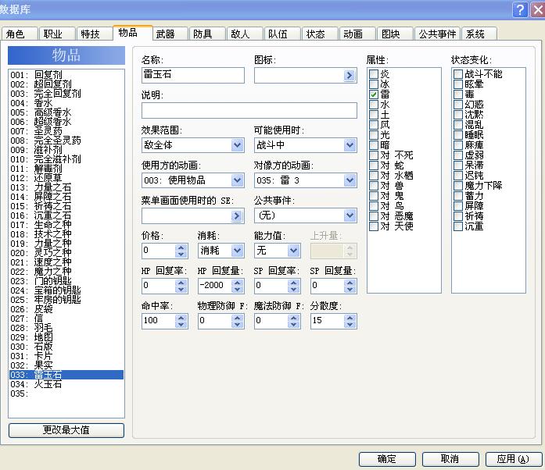Select item 023: 门的钥匙

[66, 281]
